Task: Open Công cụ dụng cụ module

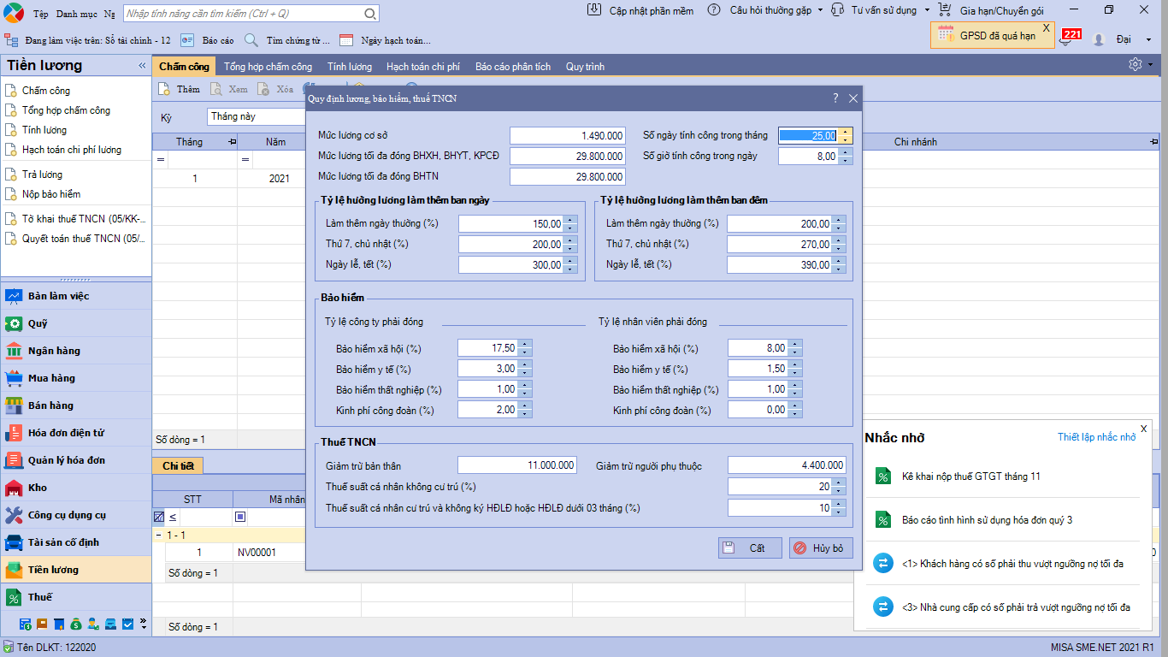Action: pyautogui.click(x=76, y=515)
